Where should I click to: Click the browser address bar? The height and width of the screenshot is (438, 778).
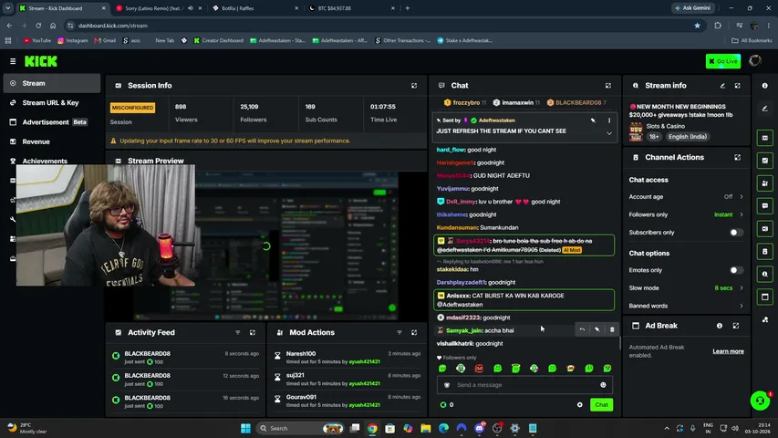click(x=382, y=26)
